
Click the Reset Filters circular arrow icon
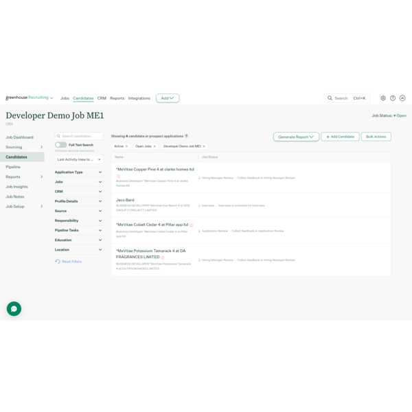click(58, 262)
